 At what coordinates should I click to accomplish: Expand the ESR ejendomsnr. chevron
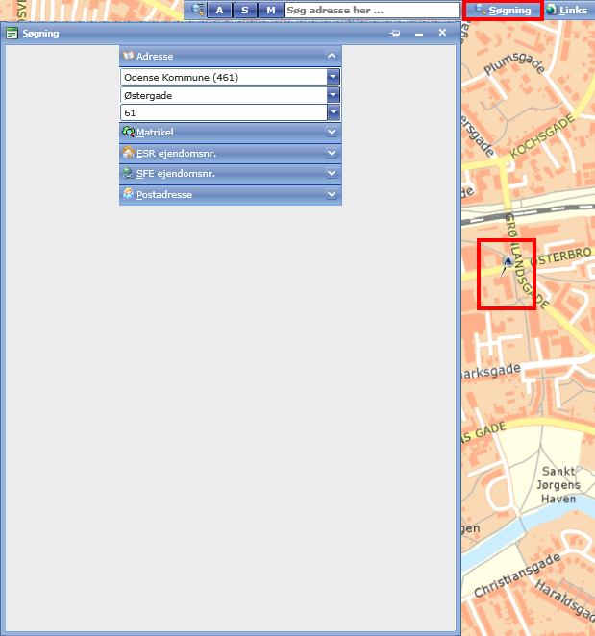click(x=332, y=153)
